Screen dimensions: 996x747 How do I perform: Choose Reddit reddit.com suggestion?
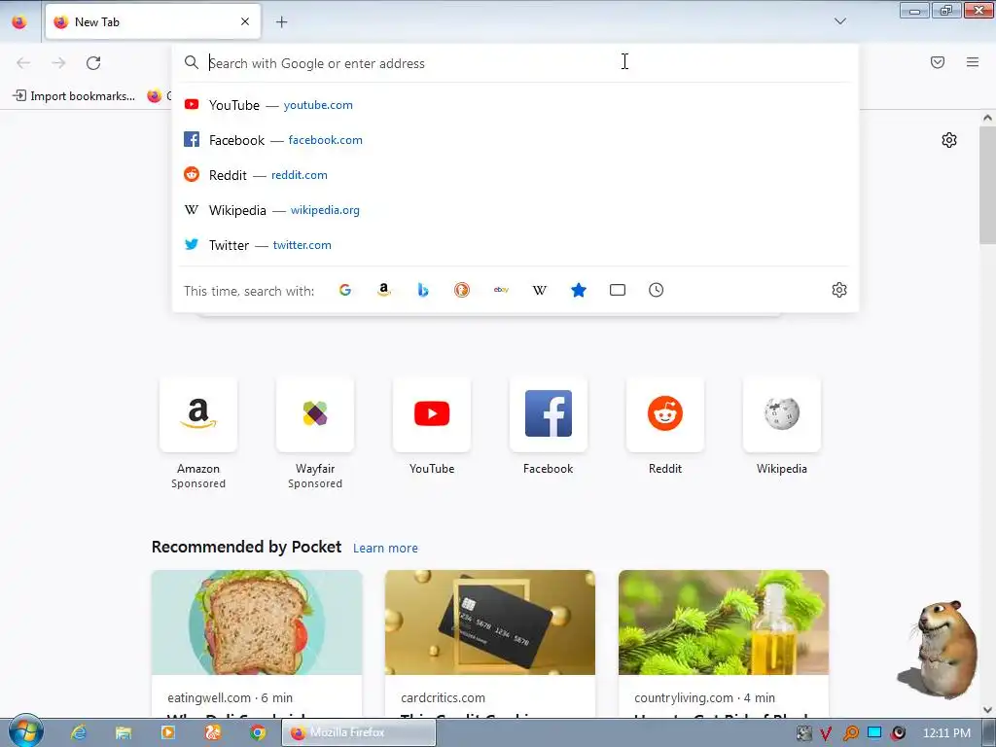pos(516,175)
